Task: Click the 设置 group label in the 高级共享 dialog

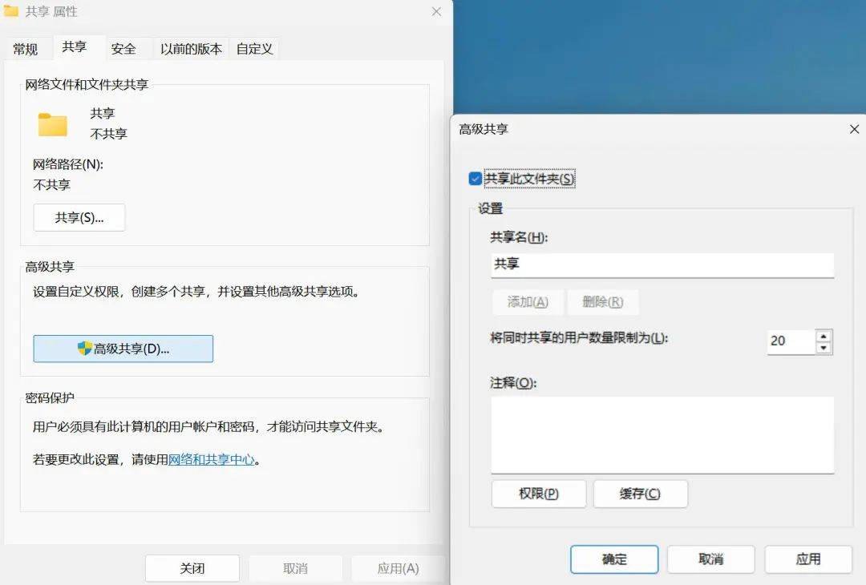Action: 491,208
